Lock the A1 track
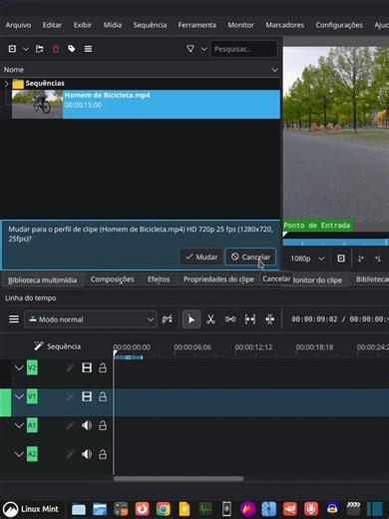 (x=103, y=425)
